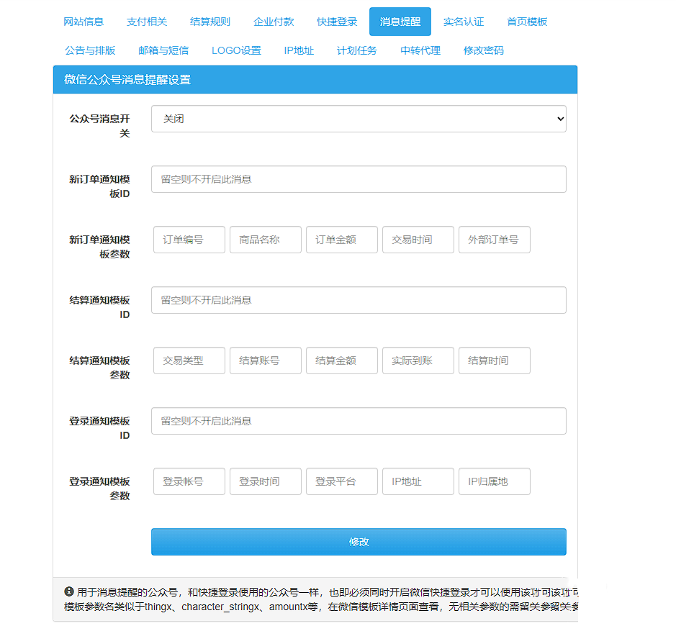
Task: Click the 登录时间 parameter field
Action: pyautogui.click(x=266, y=481)
